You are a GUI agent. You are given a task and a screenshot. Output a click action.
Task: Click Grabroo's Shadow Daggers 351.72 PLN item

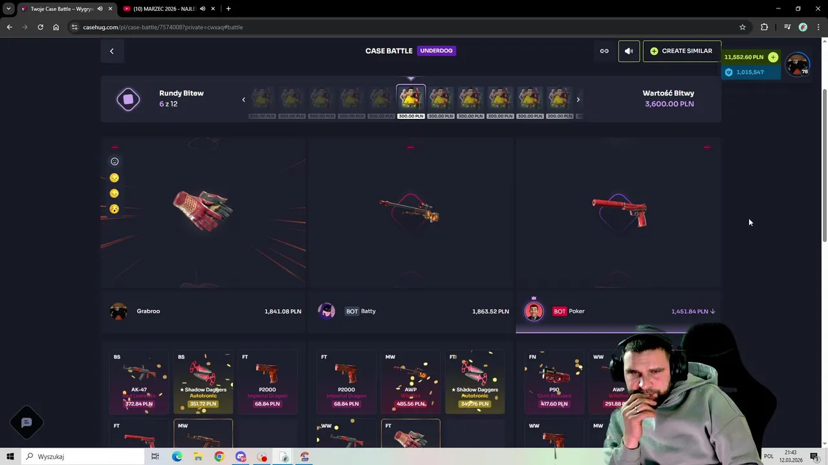tap(203, 381)
